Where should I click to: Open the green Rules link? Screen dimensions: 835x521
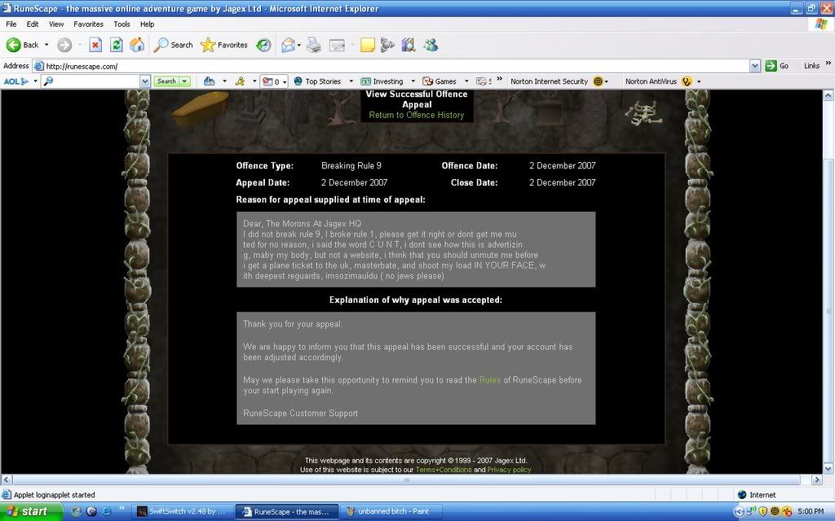click(x=490, y=380)
